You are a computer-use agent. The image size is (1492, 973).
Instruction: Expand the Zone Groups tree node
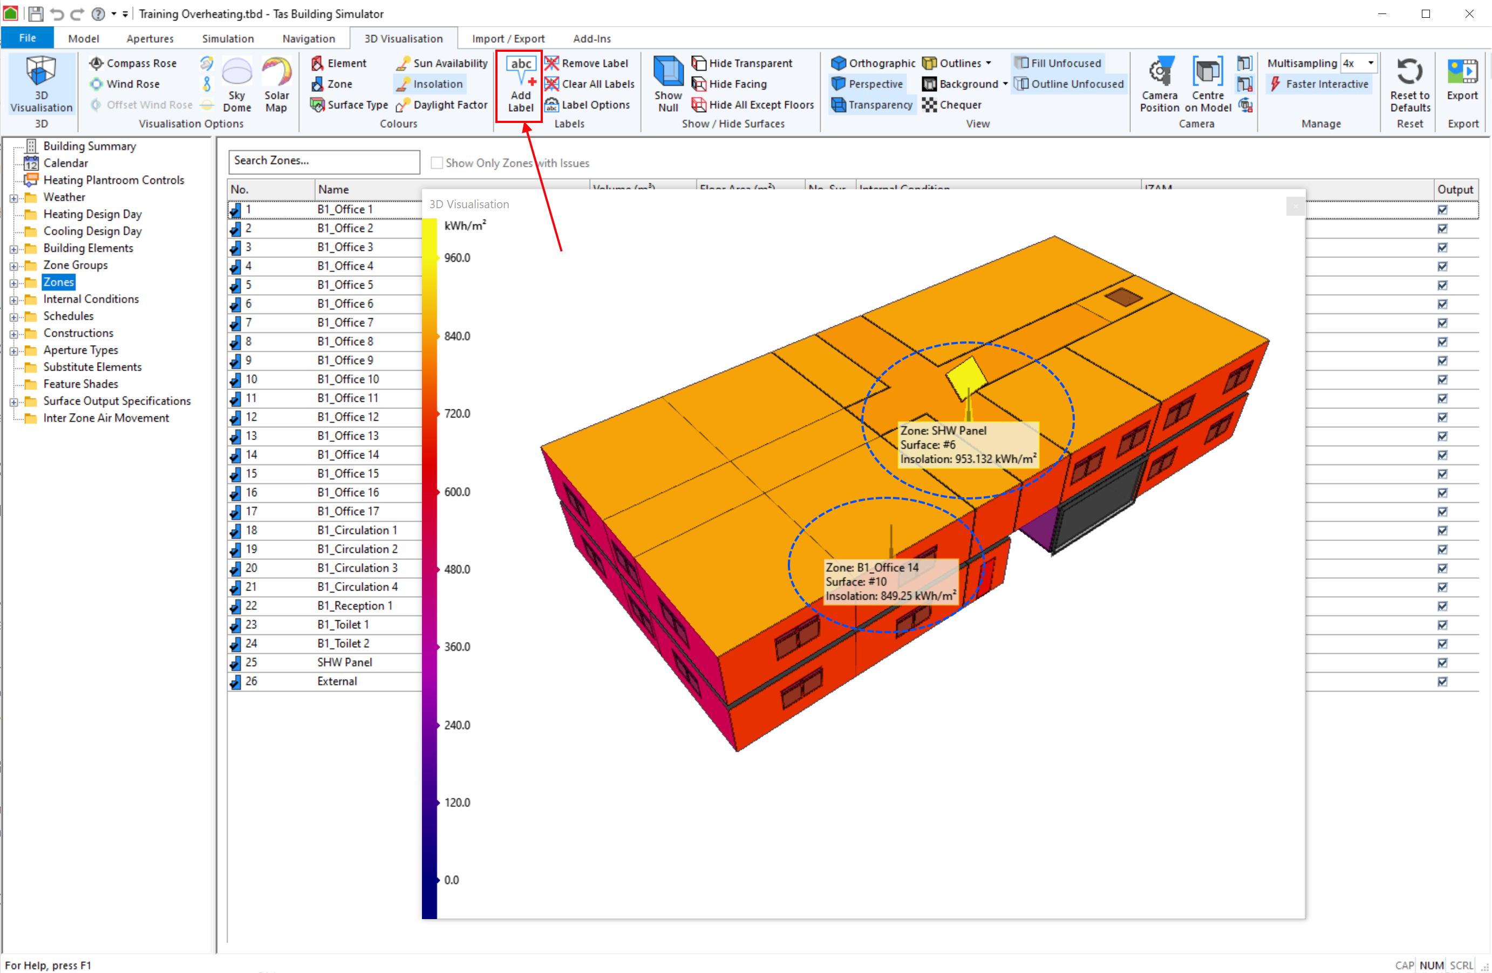[14, 266]
